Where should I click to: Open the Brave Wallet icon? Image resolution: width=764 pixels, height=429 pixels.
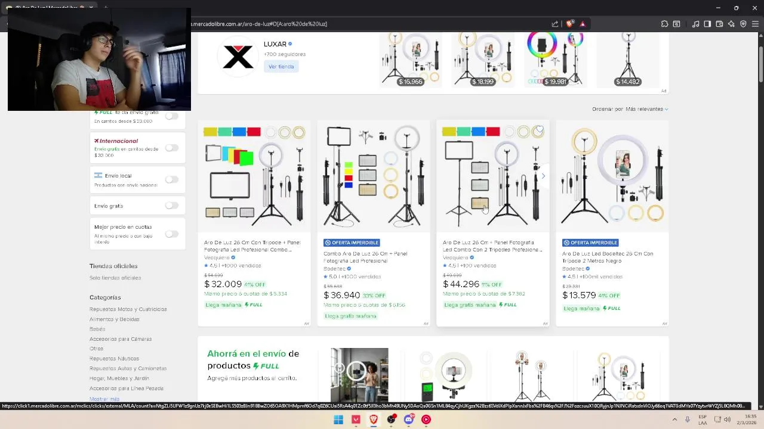[719, 24]
